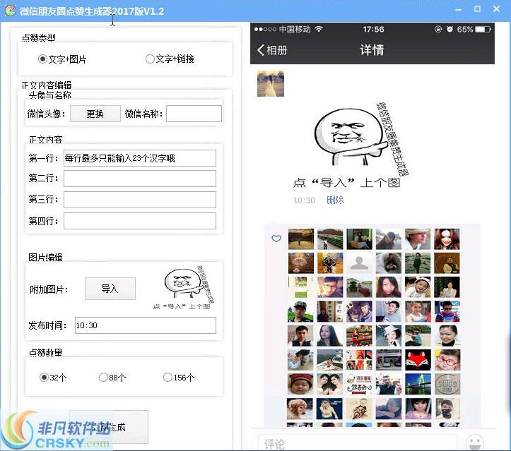Click the first avatar in the likes grid
The height and width of the screenshot is (451, 511).
(x=300, y=239)
